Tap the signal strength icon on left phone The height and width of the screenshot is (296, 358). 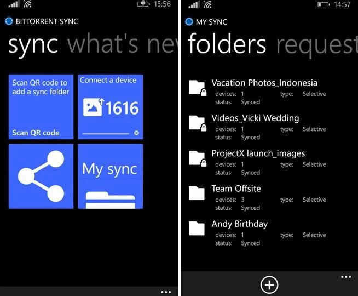[x=14, y=4]
